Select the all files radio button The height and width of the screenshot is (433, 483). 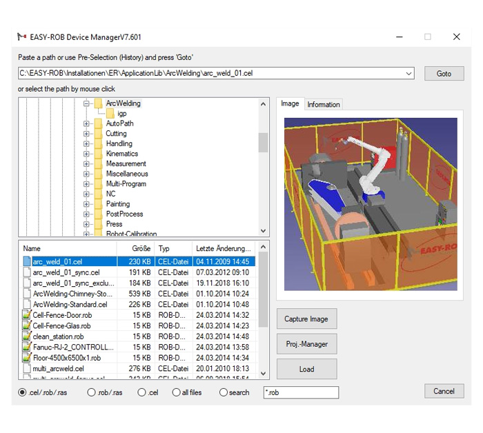click(176, 392)
